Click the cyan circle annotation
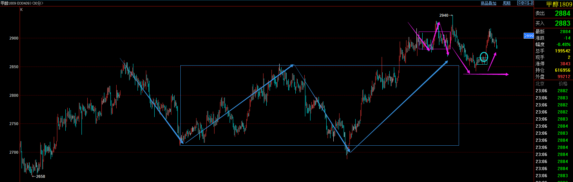The image size is (573, 182). [484, 57]
